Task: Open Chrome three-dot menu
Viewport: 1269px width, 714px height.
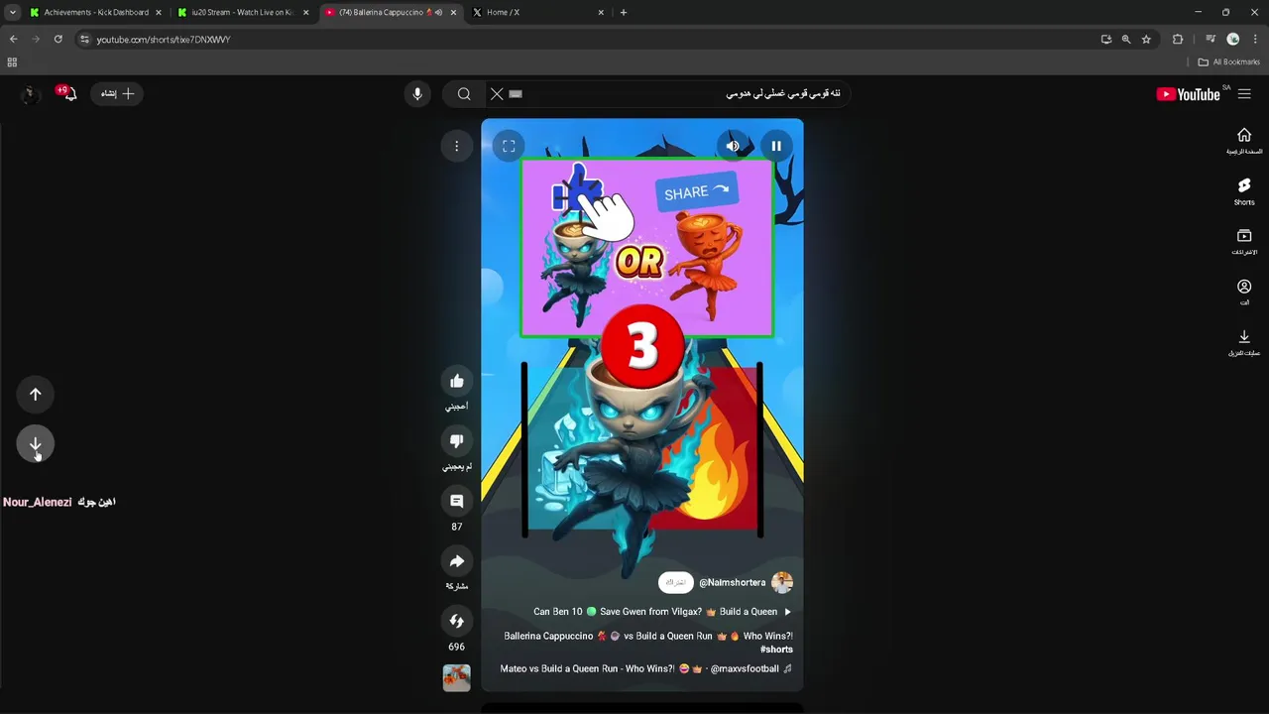Action: [x=1255, y=39]
